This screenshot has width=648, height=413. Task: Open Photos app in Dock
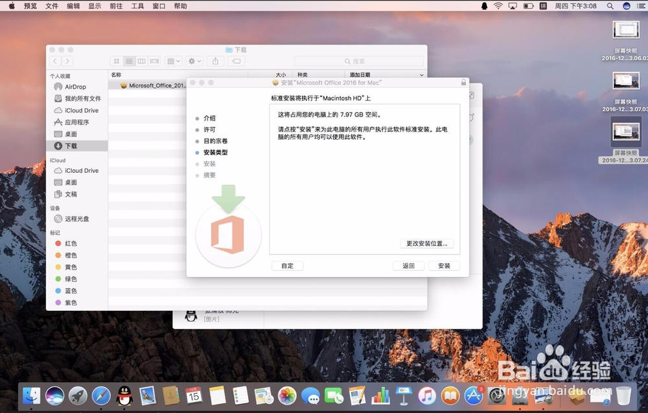point(287,396)
